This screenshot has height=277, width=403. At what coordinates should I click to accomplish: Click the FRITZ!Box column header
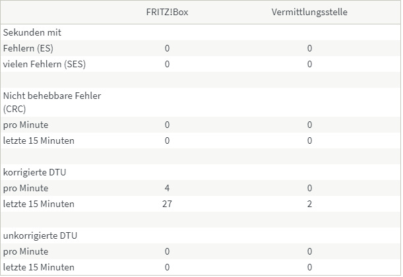167,13
